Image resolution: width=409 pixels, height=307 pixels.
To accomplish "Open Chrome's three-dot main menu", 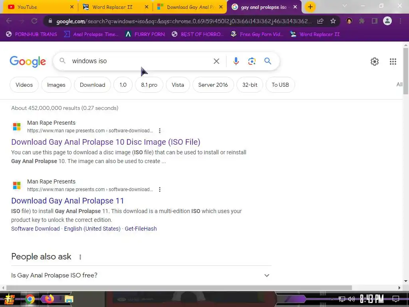I will coord(400,21).
